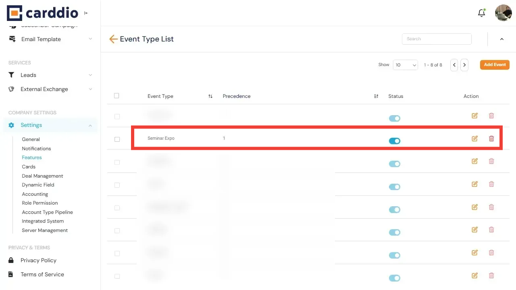This screenshot has height=290, width=516.
Task: Click the back arrow beside Event Type List
Action: [x=113, y=39]
